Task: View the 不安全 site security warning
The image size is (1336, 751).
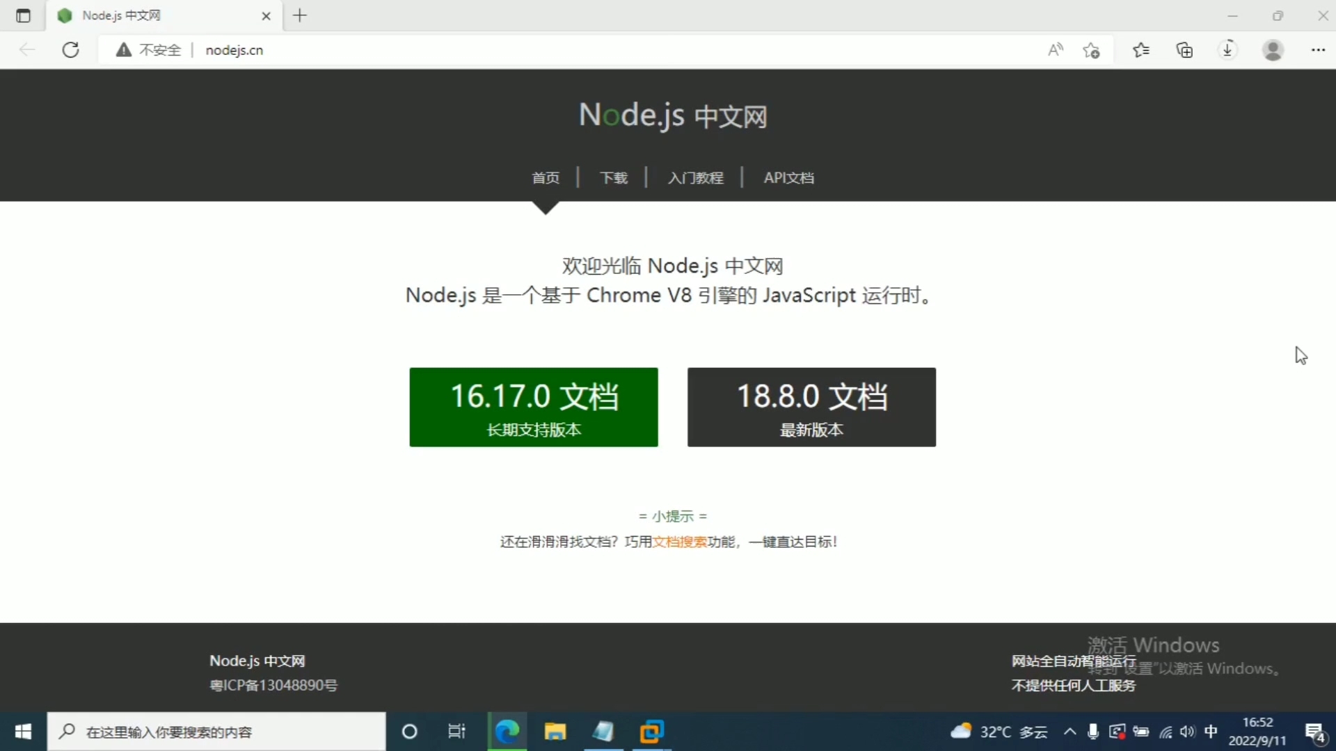Action: 148,49
